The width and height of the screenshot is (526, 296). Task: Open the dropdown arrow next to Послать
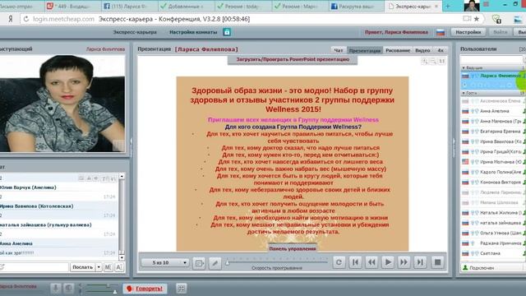[99, 267]
